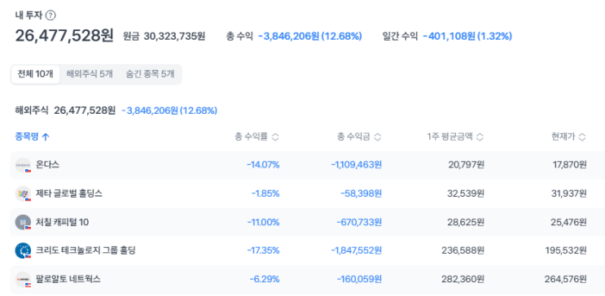Screen dimensions: 605x296
Task: Click the 해외주식 section loss -3,846,206원 (12.68%)
Action: (169, 111)
